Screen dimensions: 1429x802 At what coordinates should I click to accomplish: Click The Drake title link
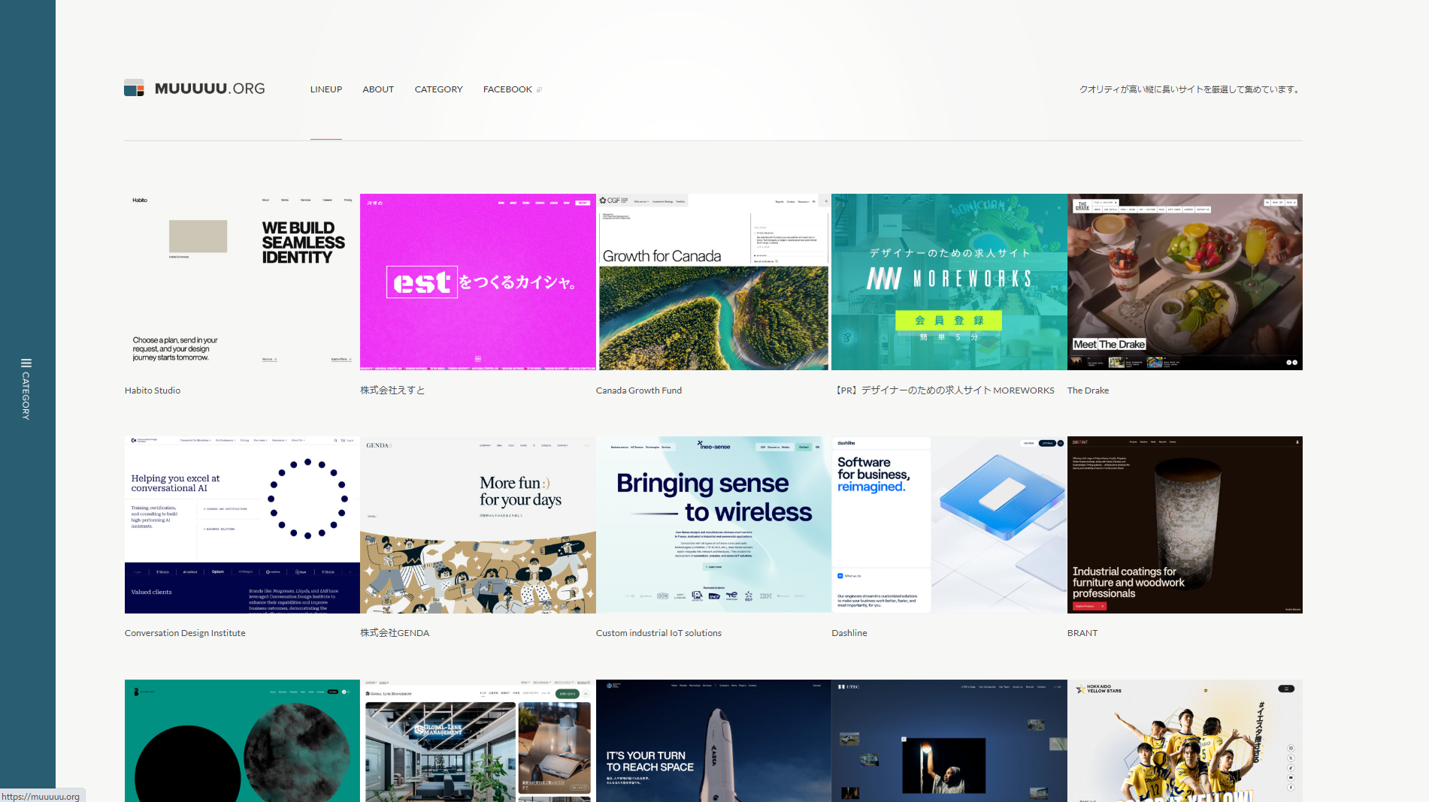(1088, 390)
